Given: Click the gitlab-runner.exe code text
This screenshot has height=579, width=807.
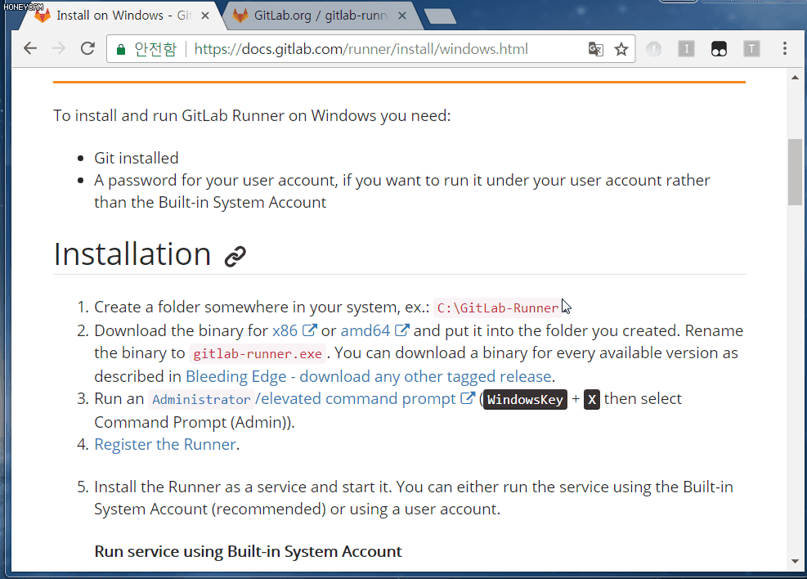Looking at the screenshot, I should click(x=258, y=353).
